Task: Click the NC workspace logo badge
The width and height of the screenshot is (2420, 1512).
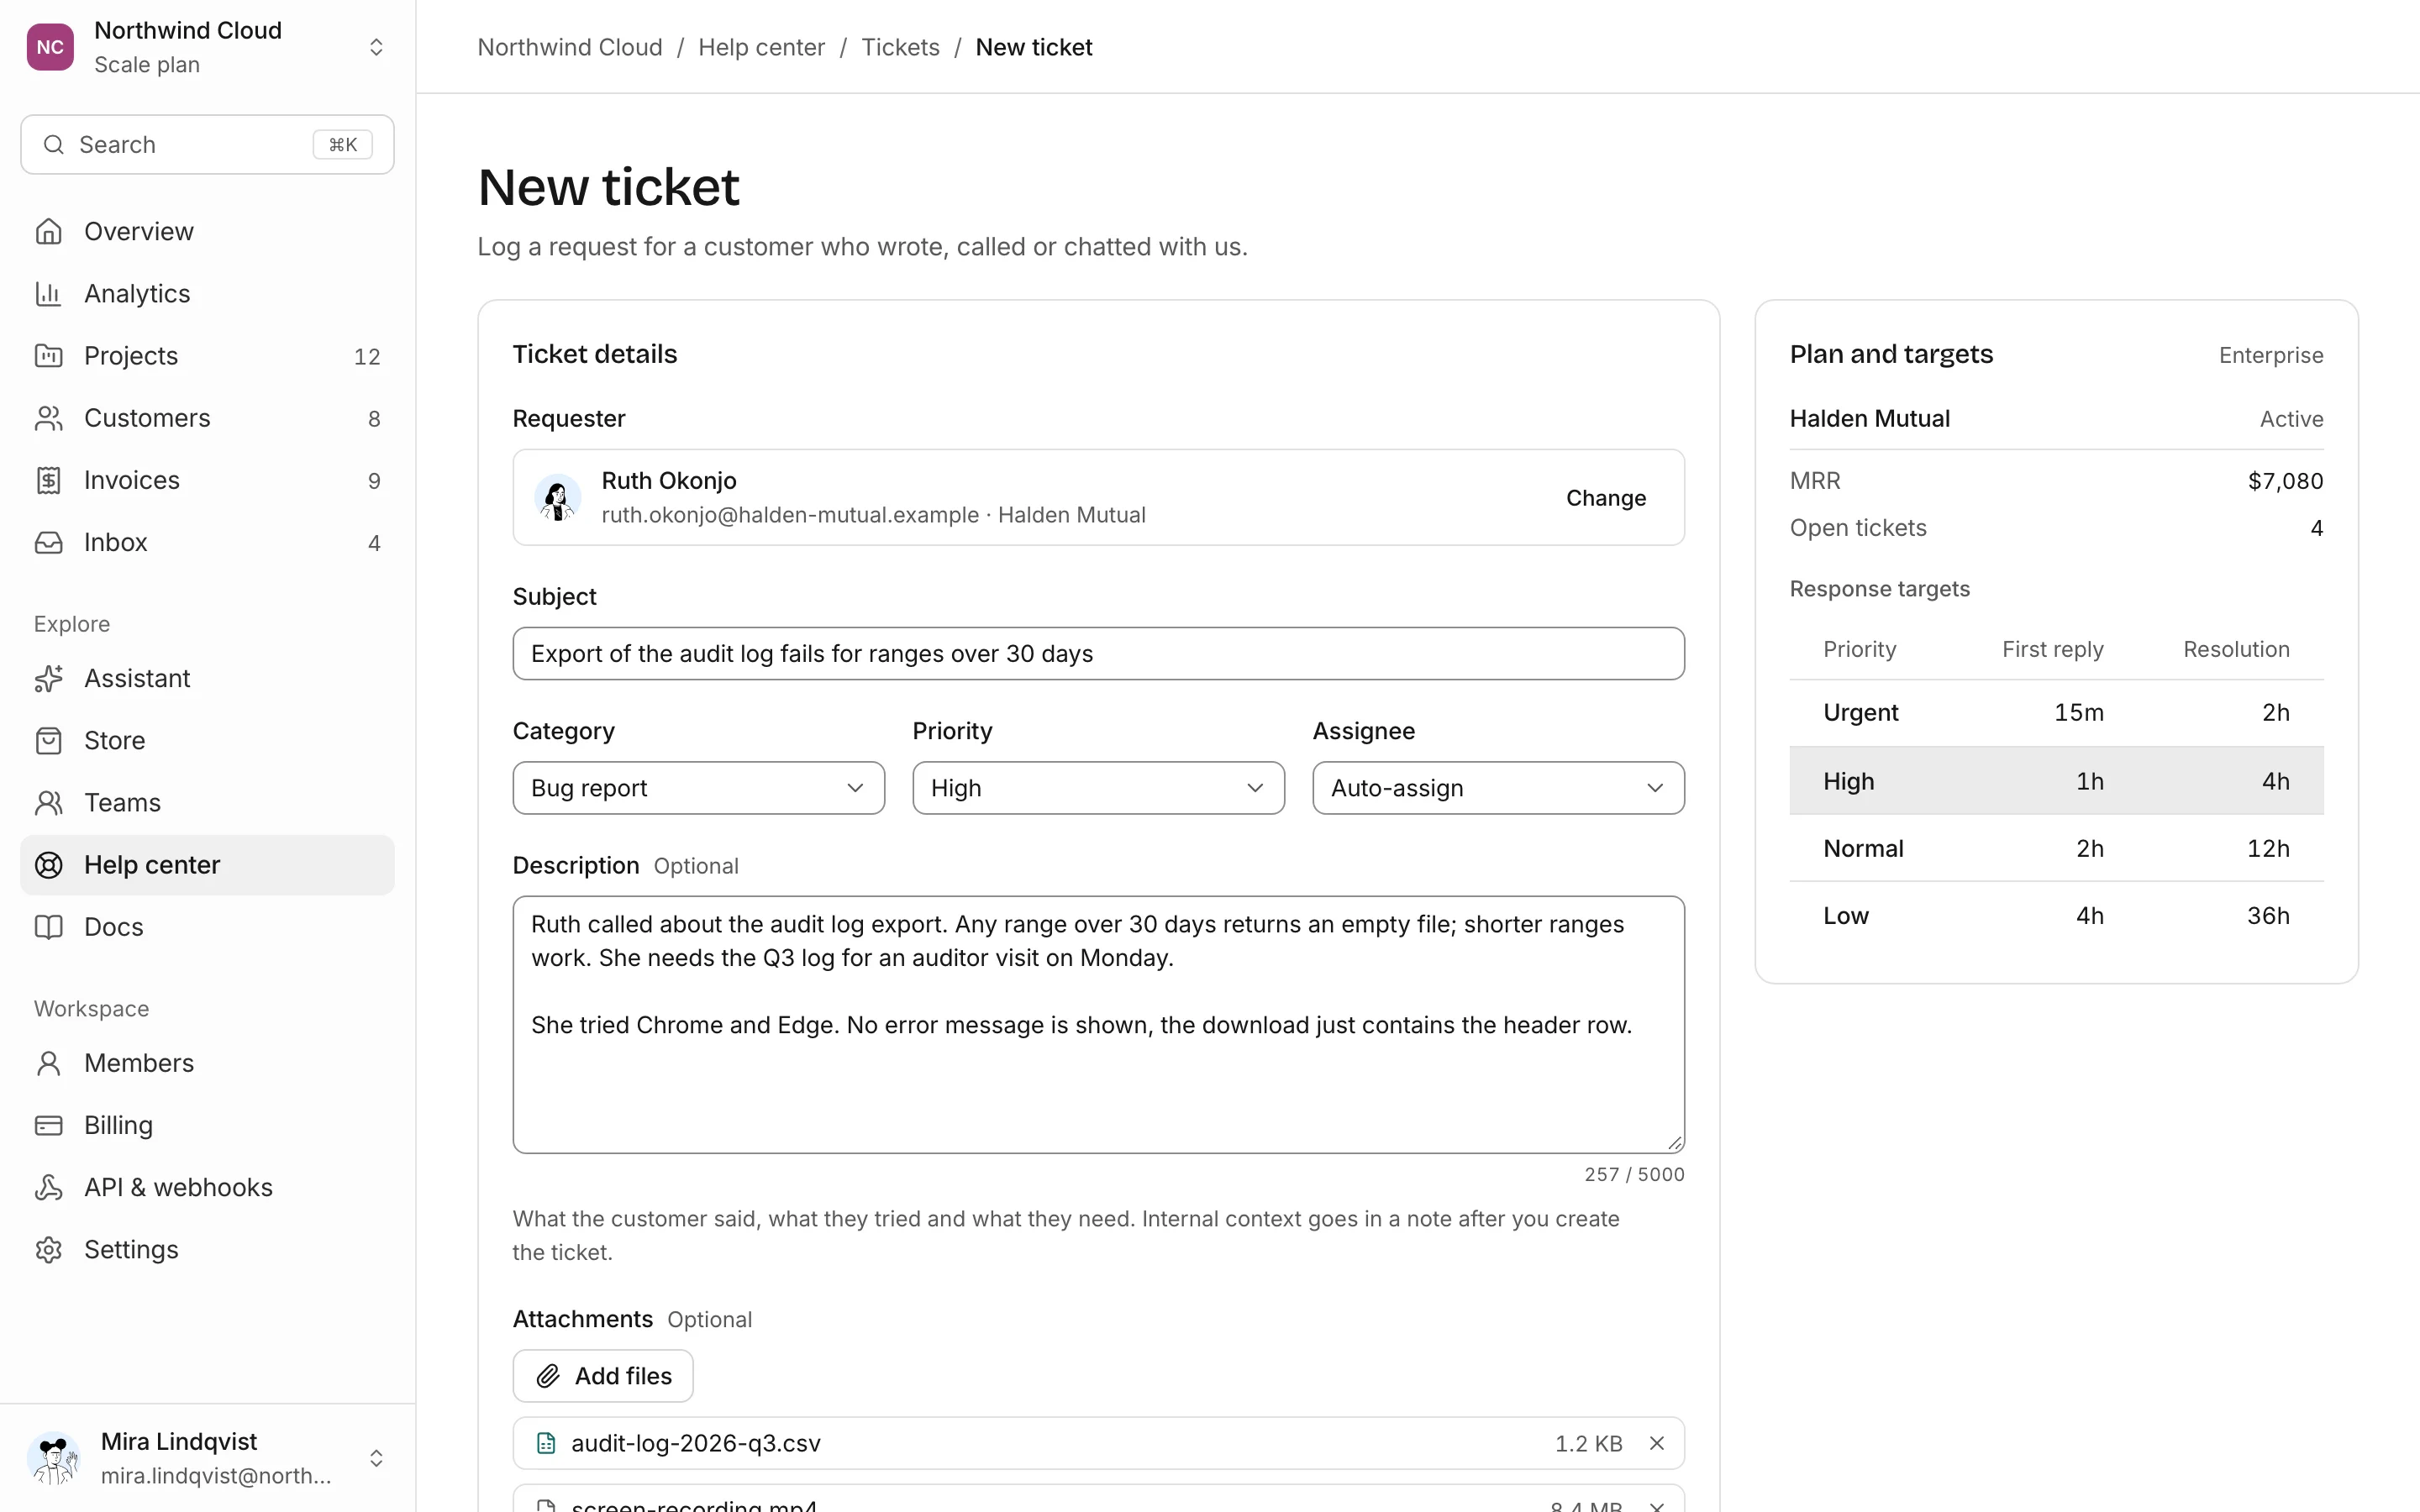Action: coord(50,47)
